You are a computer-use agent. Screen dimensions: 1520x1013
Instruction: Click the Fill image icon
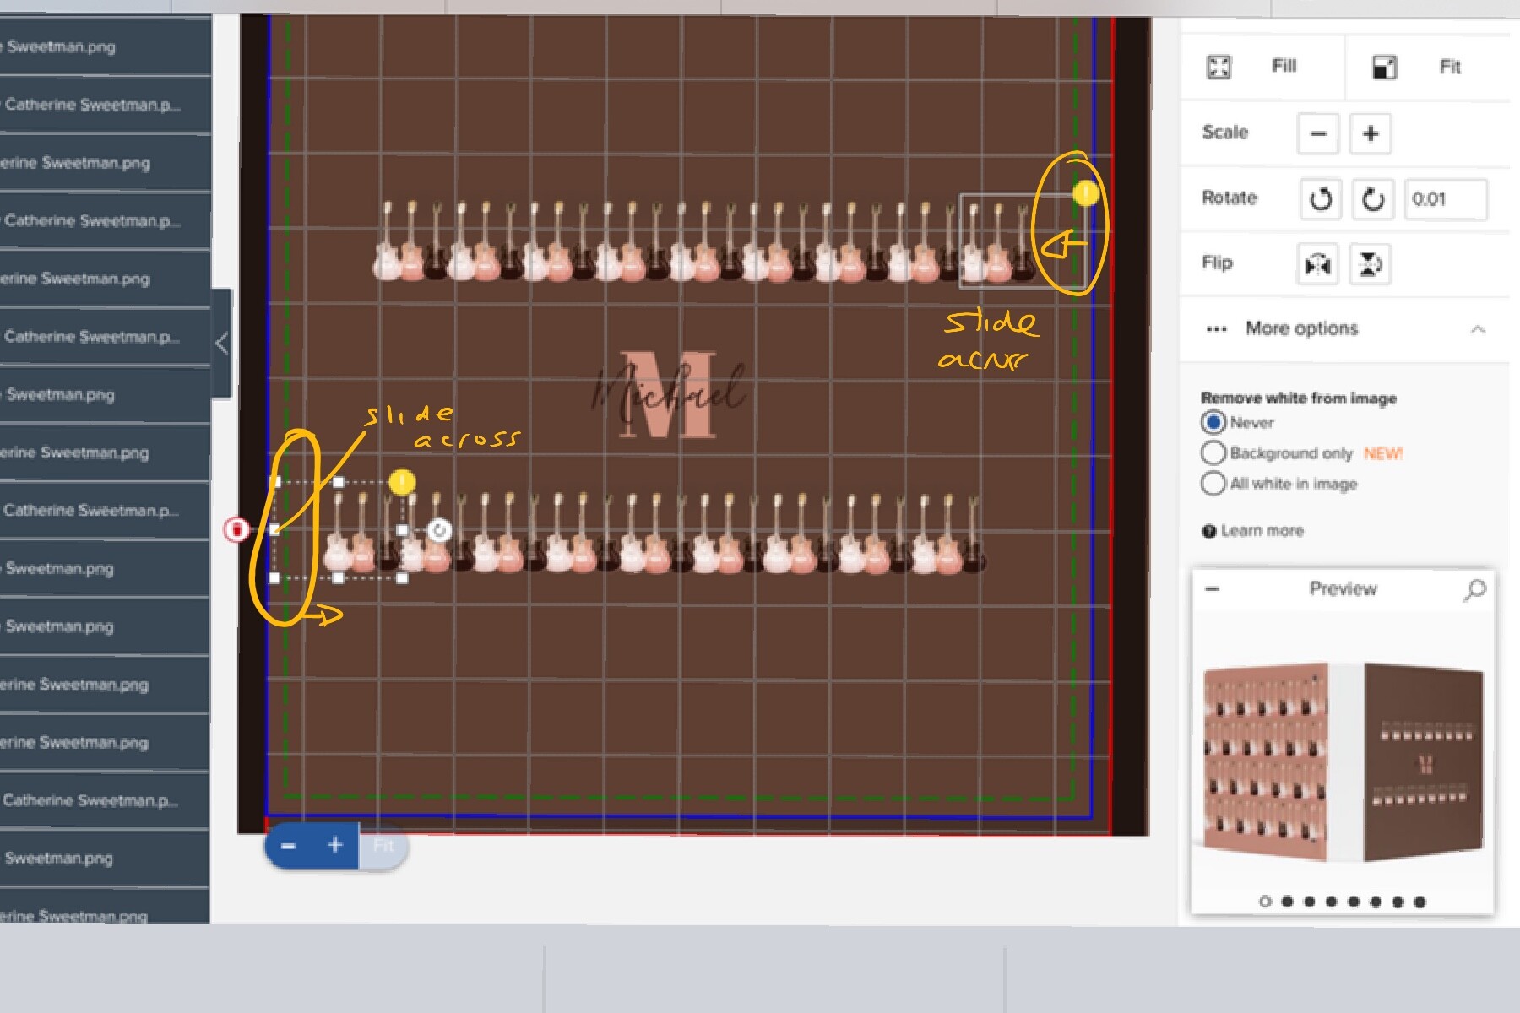pyautogui.click(x=1219, y=67)
